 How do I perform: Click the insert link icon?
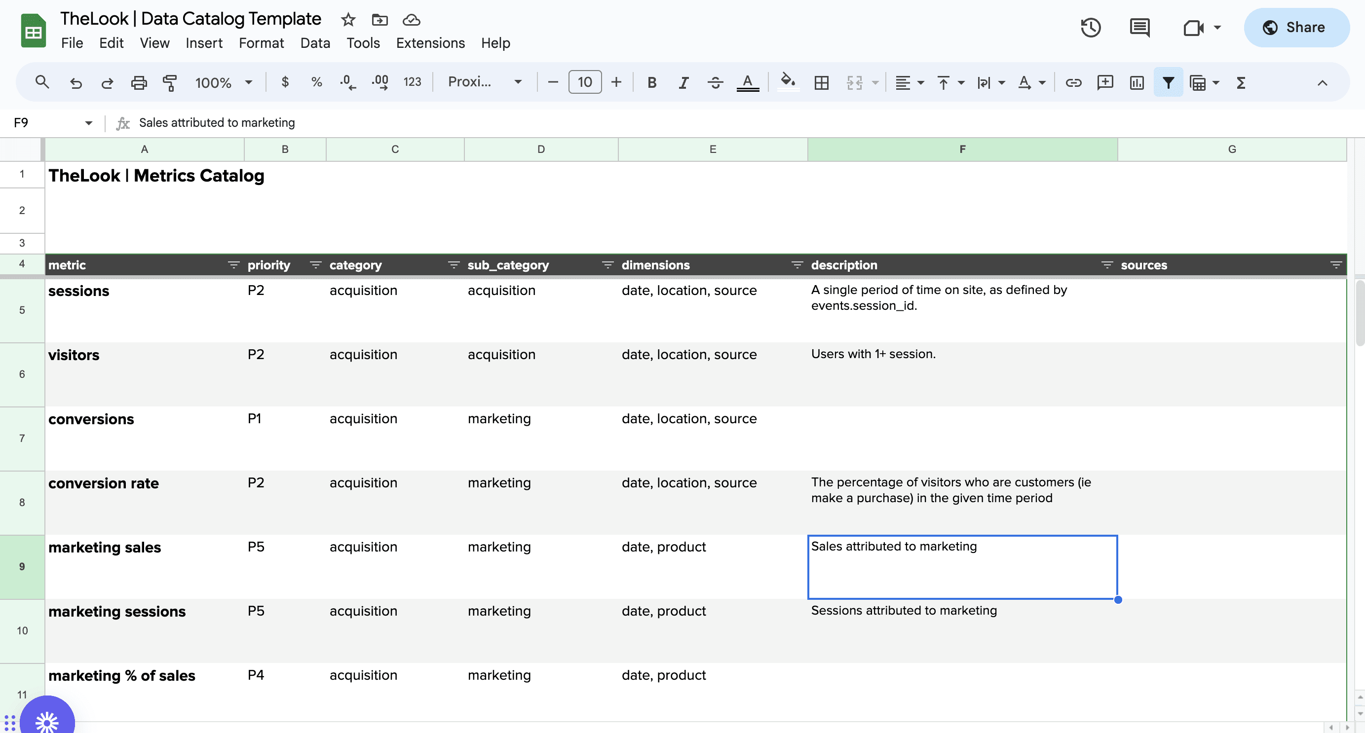click(x=1073, y=82)
